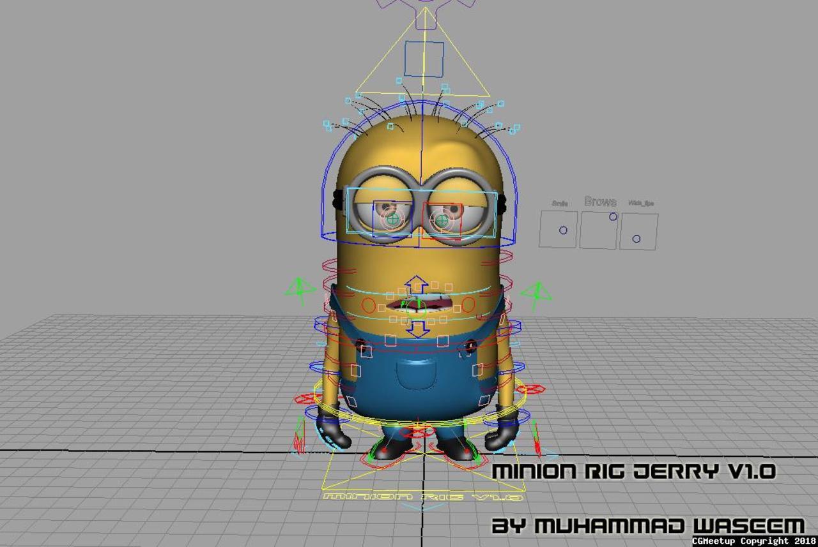Select the red circle control on the left cheek

pos(369,306)
